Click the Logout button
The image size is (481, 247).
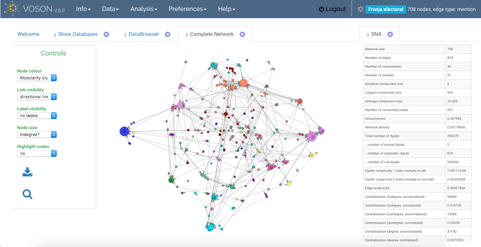tap(332, 9)
